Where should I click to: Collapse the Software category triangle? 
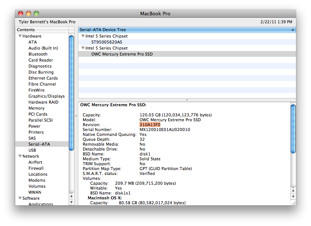click(x=20, y=198)
